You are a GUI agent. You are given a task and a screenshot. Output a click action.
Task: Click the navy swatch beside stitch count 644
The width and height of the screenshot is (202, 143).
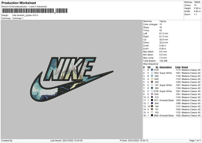(152, 103)
